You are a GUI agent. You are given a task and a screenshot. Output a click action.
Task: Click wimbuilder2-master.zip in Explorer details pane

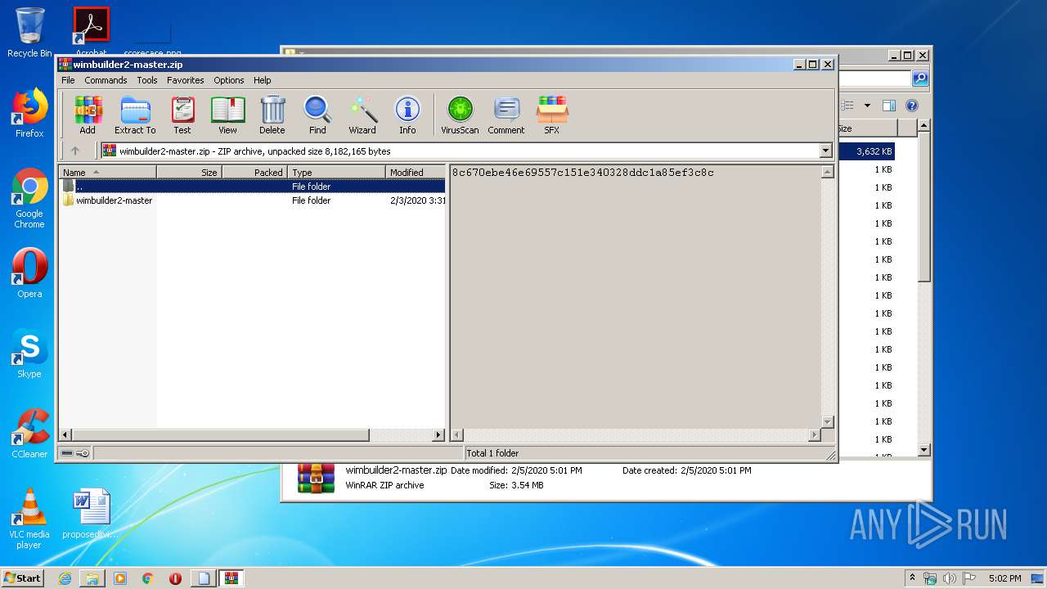(396, 470)
